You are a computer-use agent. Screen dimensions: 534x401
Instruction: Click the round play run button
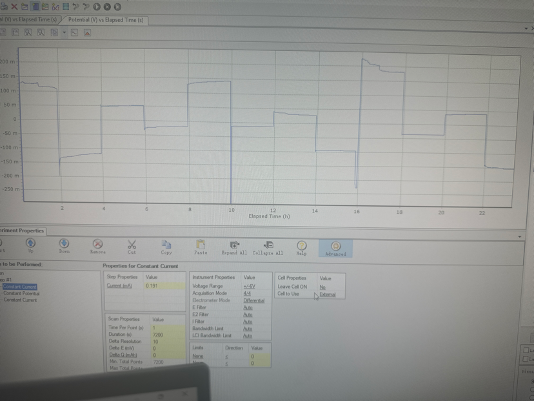point(97,7)
